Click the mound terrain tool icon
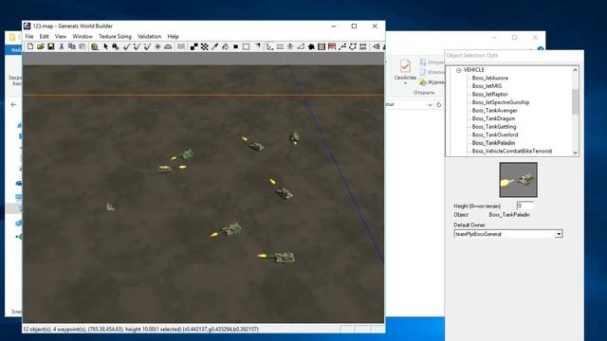 pos(168,46)
